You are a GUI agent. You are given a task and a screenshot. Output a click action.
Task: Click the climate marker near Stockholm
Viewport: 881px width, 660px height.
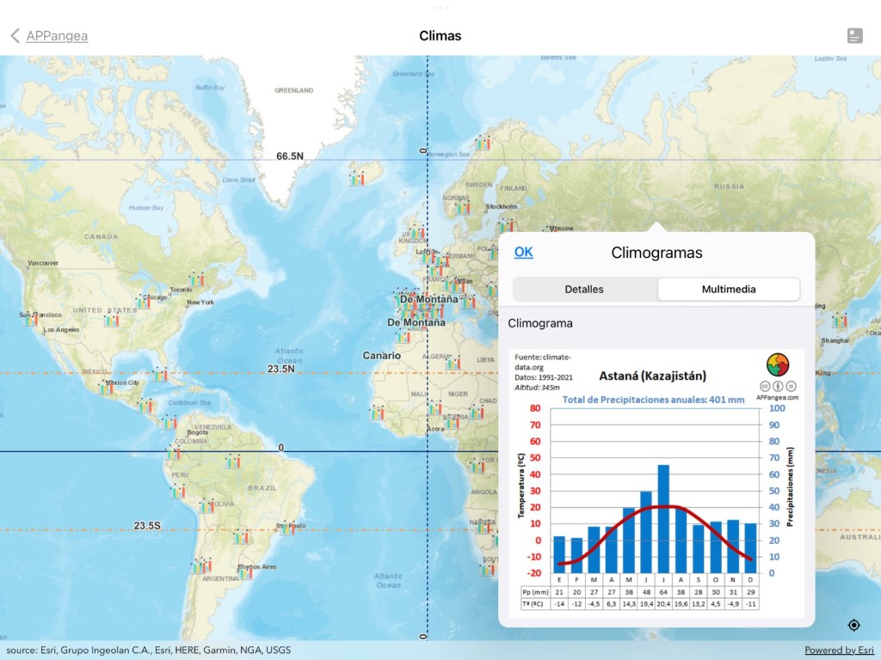[x=508, y=224]
